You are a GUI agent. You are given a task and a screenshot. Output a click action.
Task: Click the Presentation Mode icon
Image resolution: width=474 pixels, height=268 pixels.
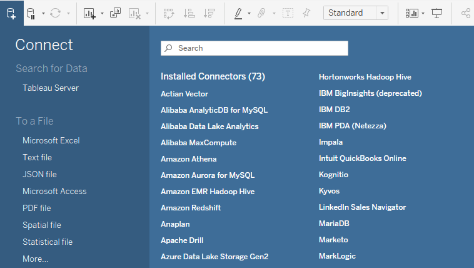(x=436, y=13)
